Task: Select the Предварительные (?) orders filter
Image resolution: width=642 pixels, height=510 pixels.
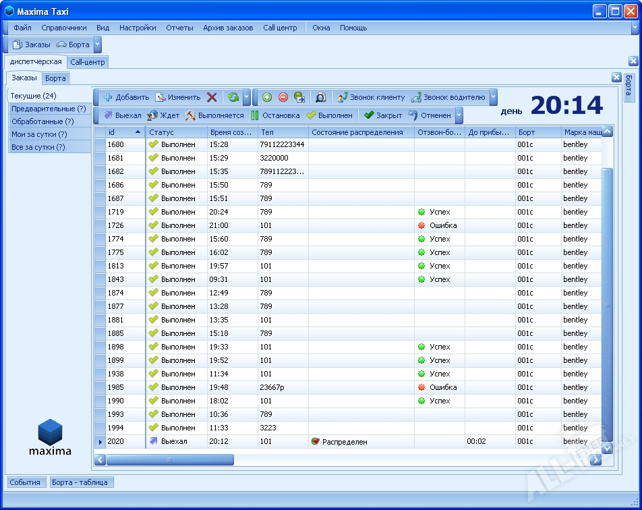Action: 49,109
